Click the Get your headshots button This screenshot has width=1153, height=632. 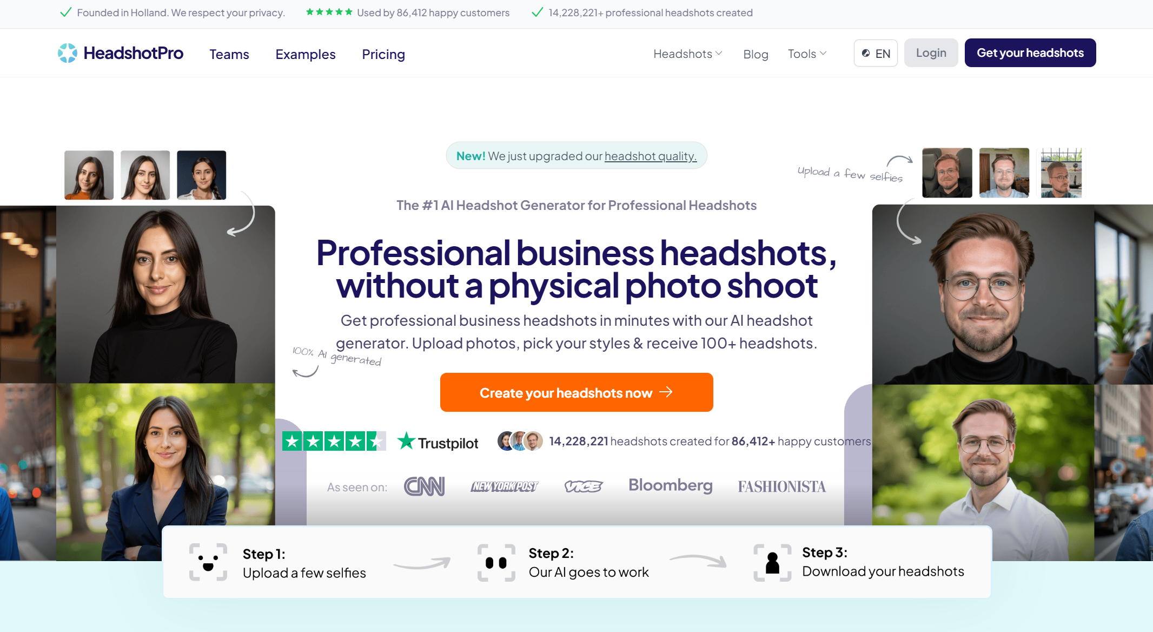tap(1030, 52)
